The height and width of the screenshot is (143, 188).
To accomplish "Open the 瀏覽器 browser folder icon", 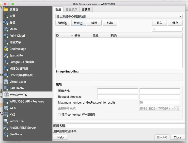I will (6, 9).
